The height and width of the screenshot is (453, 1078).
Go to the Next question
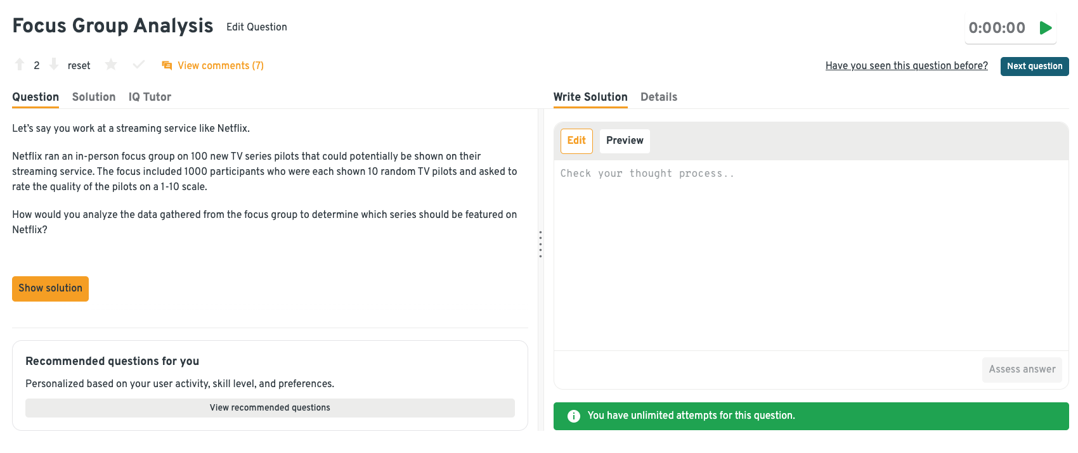click(x=1034, y=66)
